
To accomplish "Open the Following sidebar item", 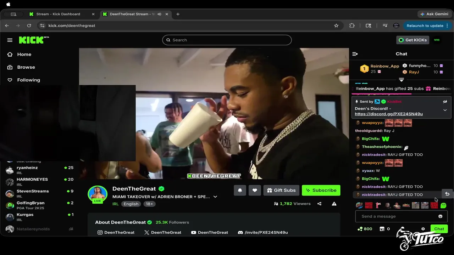I will (28, 80).
